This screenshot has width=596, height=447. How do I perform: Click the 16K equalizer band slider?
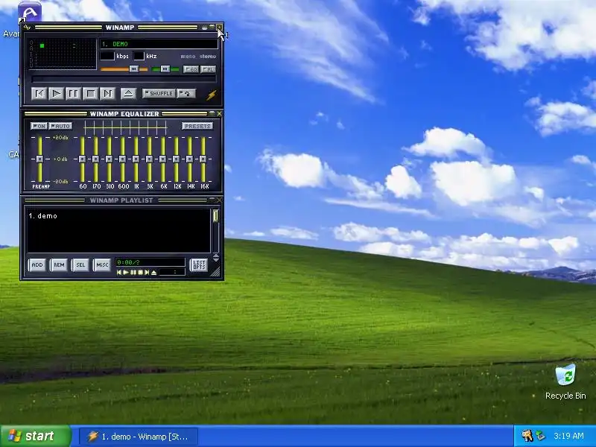(x=203, y=159)
